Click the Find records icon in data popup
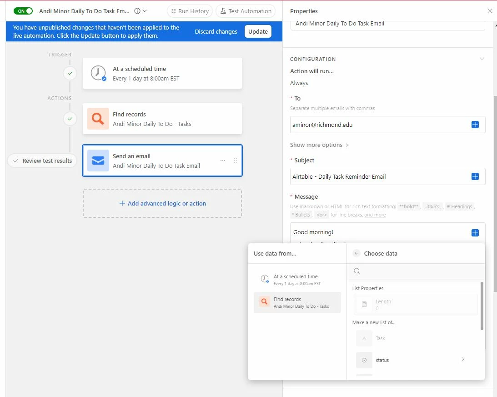 click(x=264, y=302)
